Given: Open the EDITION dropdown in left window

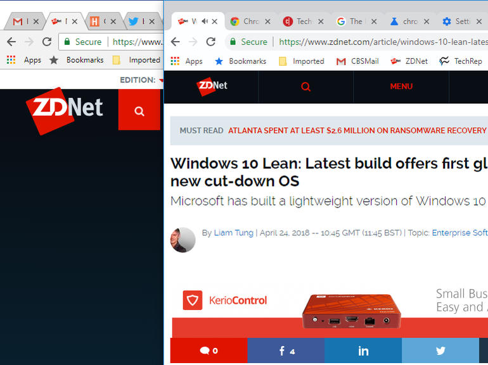Looking at the screenshot, I should [141, 80].
